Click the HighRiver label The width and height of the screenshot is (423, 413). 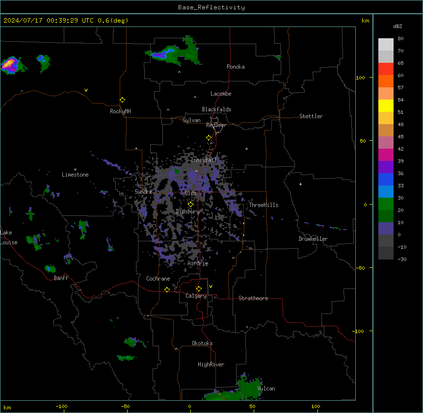tap(211, 364)
